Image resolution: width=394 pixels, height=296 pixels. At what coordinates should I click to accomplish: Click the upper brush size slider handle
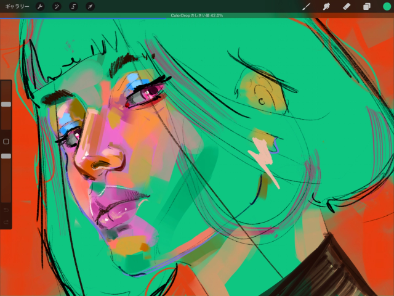point(6,104)
